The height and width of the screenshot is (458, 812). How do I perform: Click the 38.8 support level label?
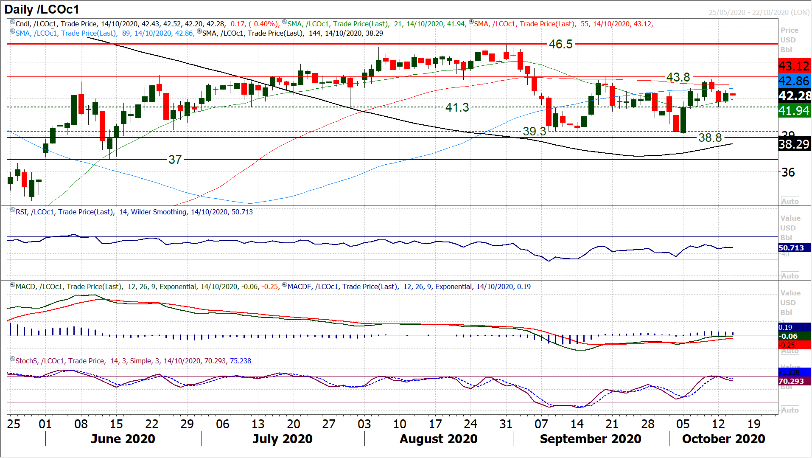(710, 138)
